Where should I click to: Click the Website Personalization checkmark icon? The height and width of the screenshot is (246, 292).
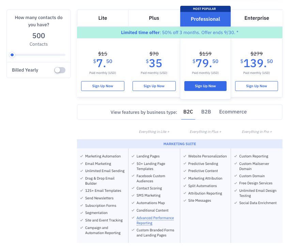[185, 156]
